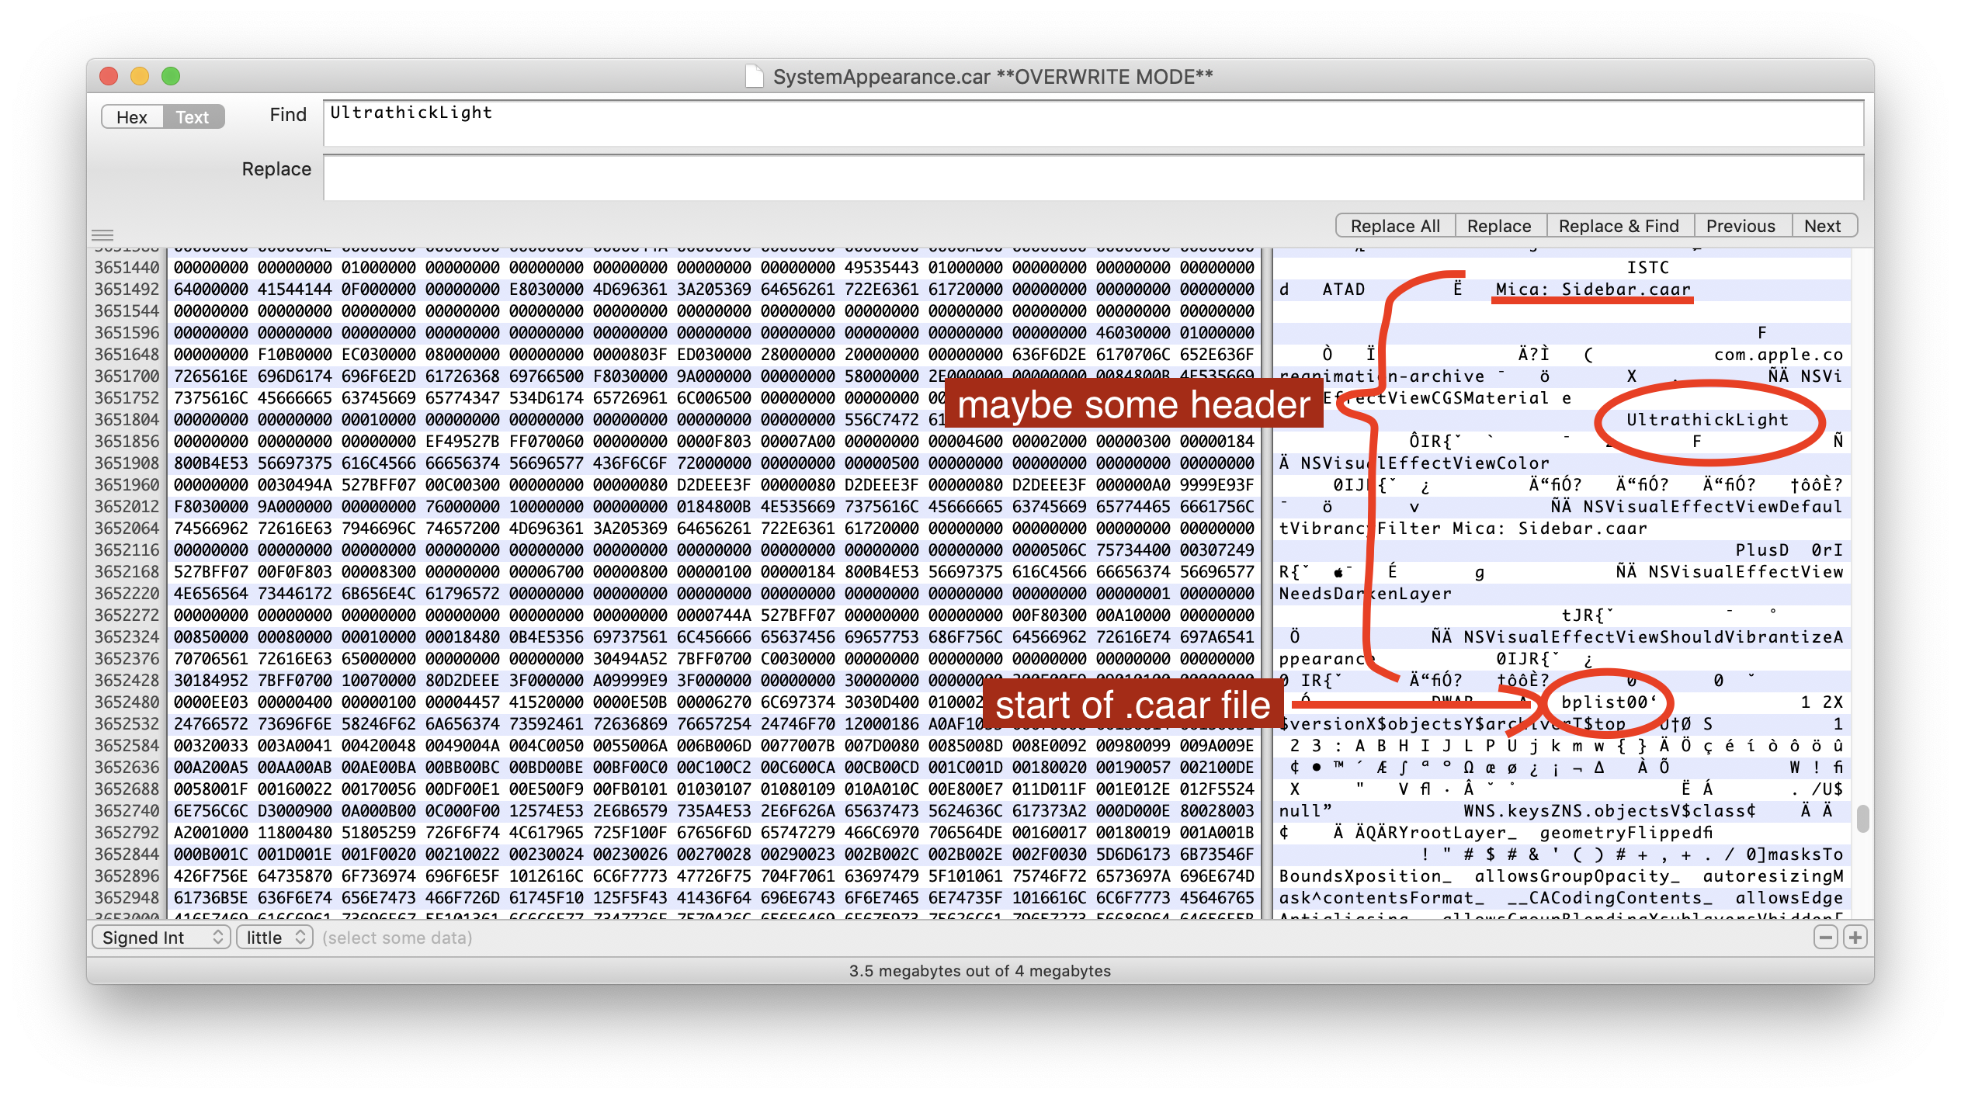
Task: Open the Signed Int type dropdown
Action: (161, 938)
